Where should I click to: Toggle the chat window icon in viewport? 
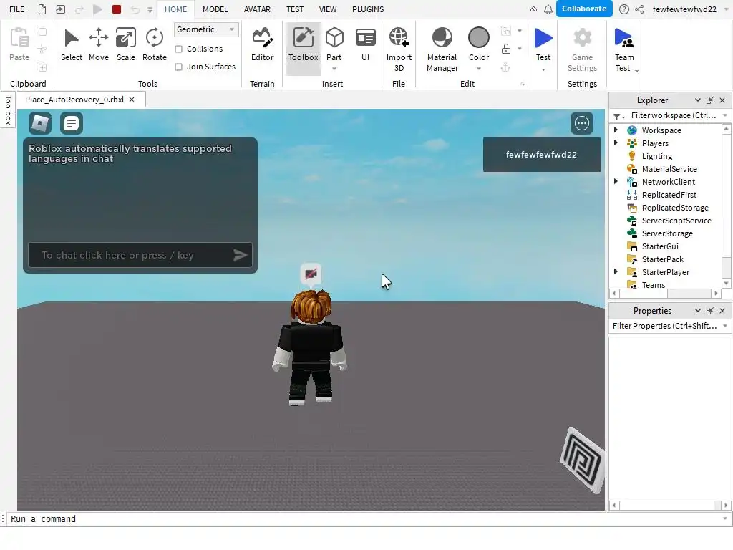point(72,123)
